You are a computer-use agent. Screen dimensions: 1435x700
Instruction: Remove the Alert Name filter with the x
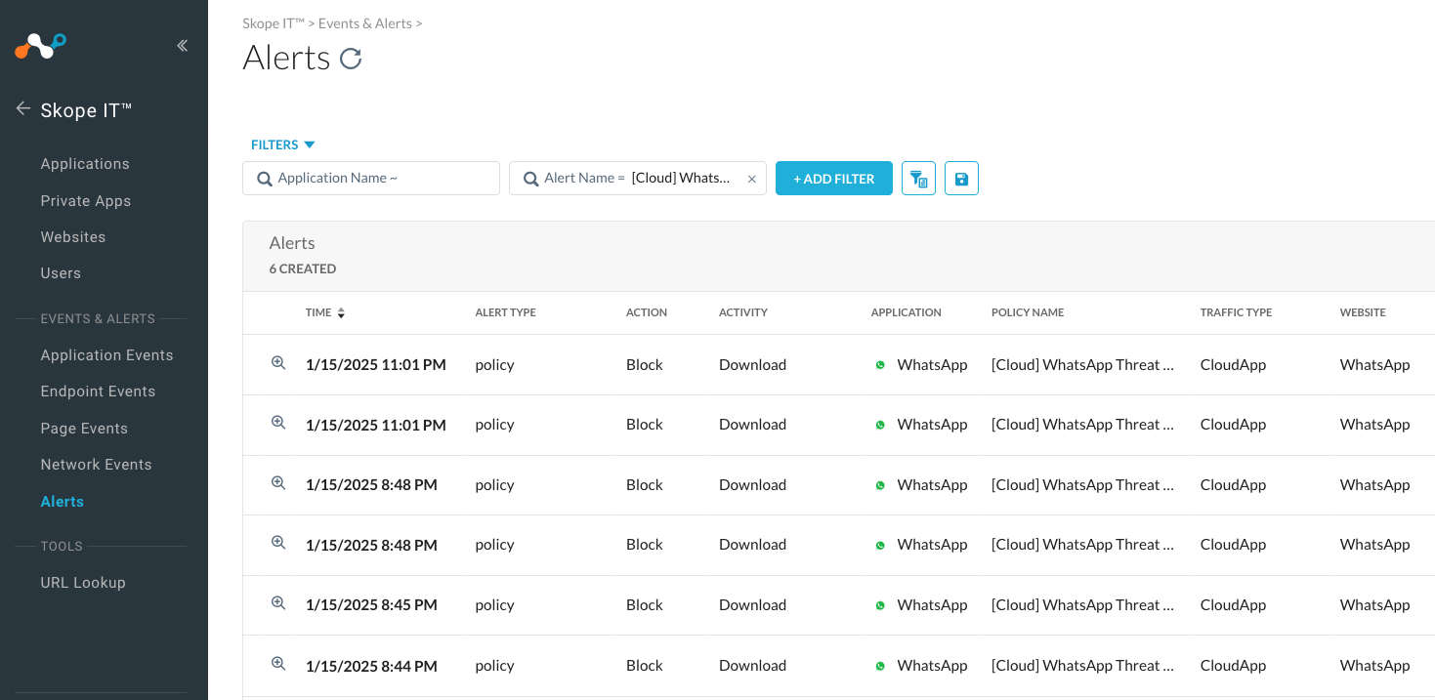tap(751, 179)
